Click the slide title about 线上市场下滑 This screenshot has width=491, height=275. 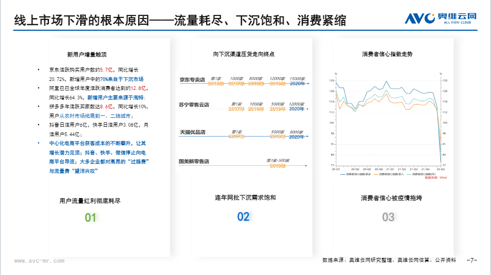[180, 20]
